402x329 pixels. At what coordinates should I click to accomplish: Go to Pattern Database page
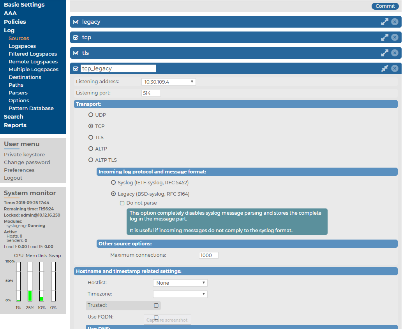pyautogui.click(x=31, y=108)
